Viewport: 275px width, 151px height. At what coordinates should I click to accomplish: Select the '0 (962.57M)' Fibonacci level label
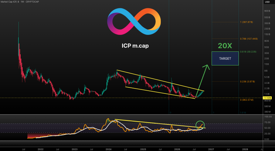click(247, 100)
